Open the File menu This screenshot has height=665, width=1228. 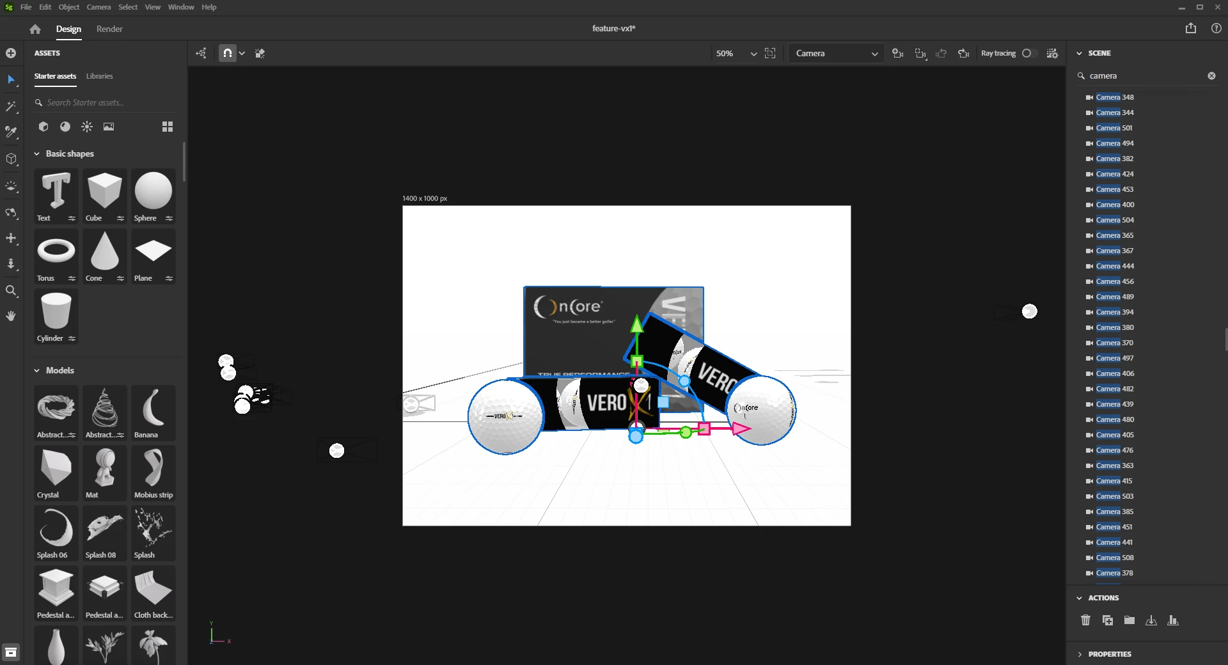tap(26, 7)
